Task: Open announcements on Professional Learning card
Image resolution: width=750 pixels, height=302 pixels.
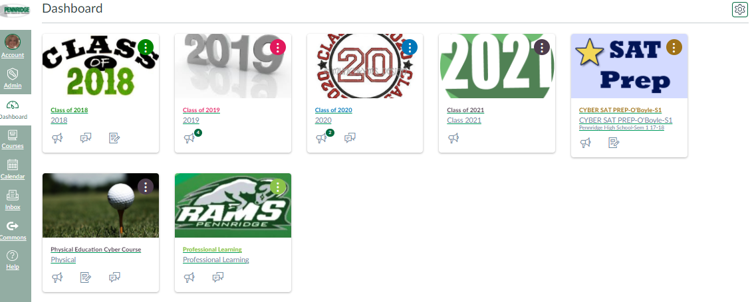Action: 189,277
